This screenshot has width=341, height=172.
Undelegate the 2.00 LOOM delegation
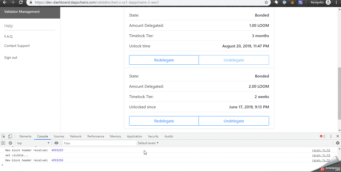[x=234, y=121]
